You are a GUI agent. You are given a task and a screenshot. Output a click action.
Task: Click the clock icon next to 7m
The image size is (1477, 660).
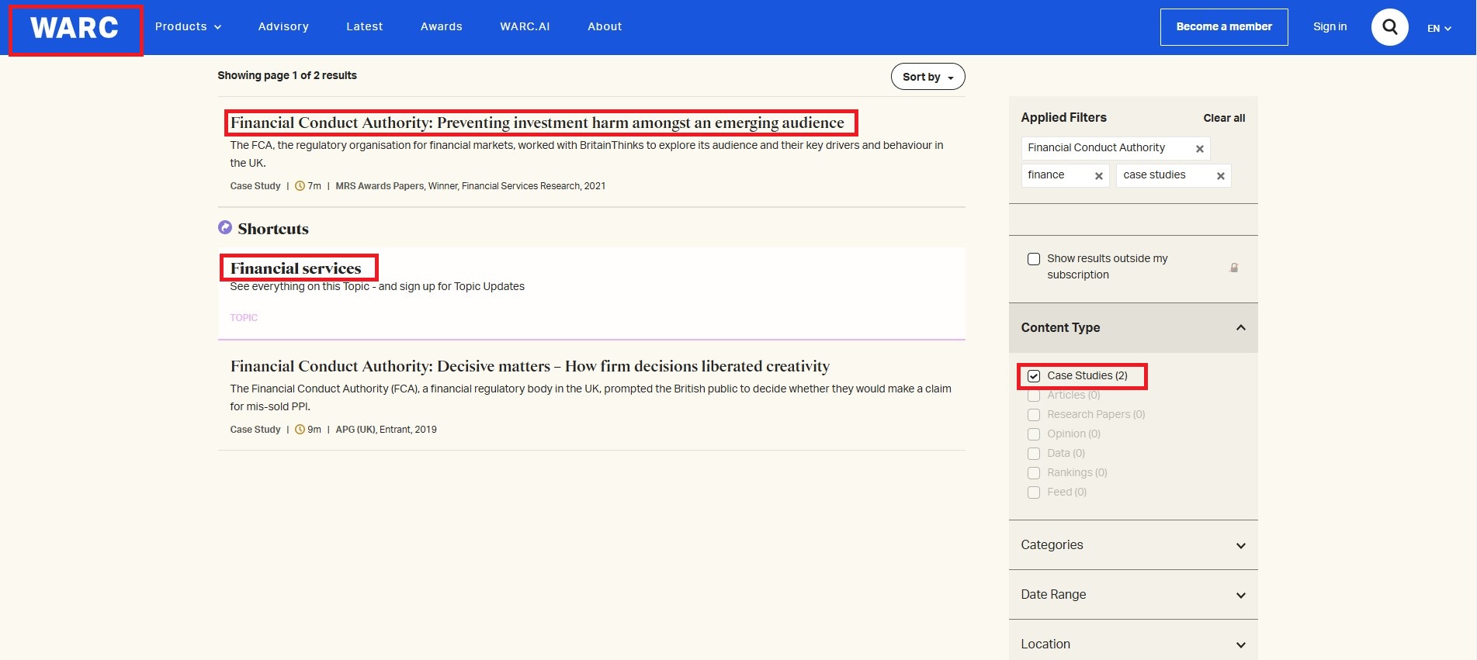coord(300,186)
